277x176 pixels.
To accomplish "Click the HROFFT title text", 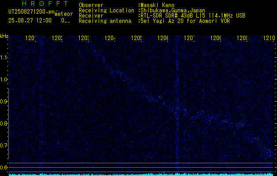I will tap(45, 4).
